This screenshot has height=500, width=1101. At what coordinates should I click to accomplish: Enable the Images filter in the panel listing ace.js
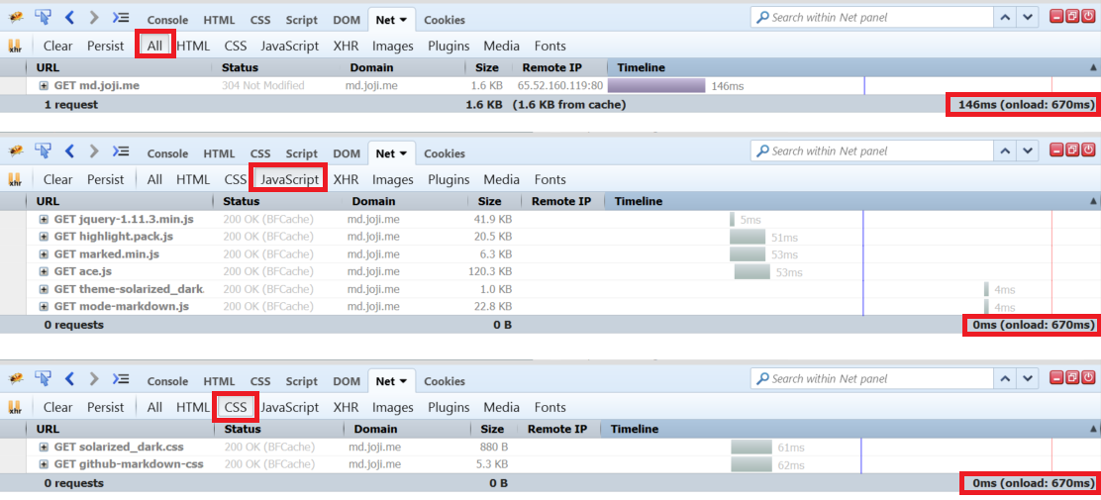tap(392, 179)
